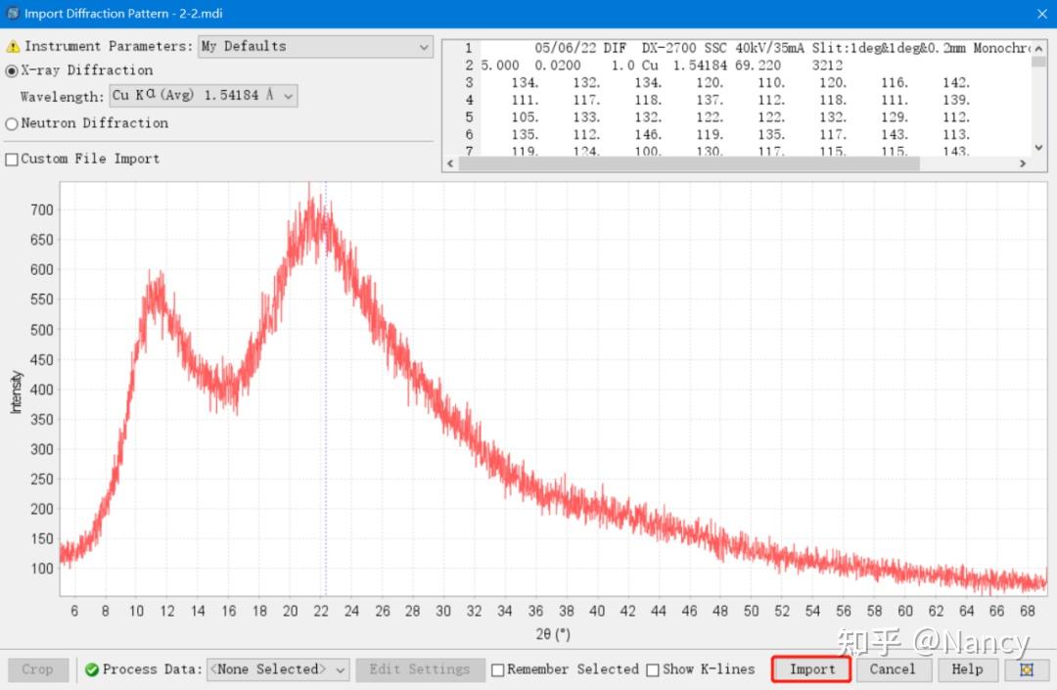This screenshot has width=1057, height=690.
Task: Select the X-ray Diffraction radio button
Action: pos(13,70)
